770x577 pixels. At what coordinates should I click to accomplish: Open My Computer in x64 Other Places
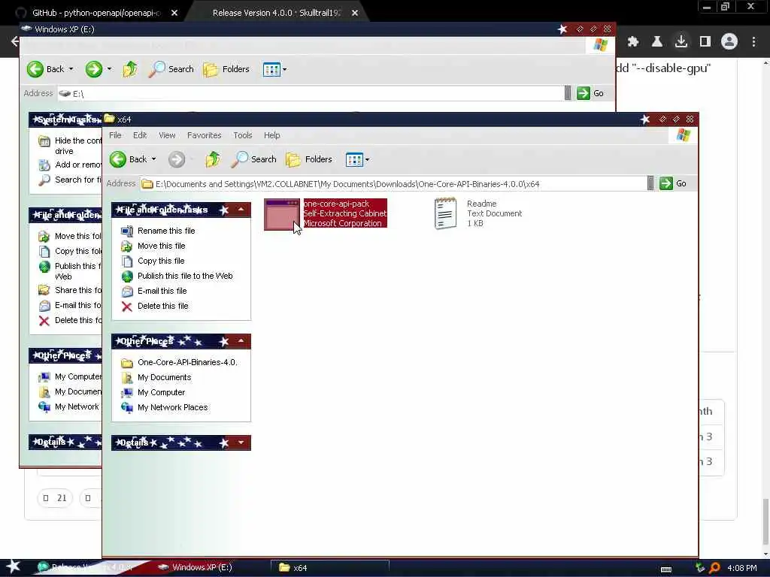click(161, 392)
